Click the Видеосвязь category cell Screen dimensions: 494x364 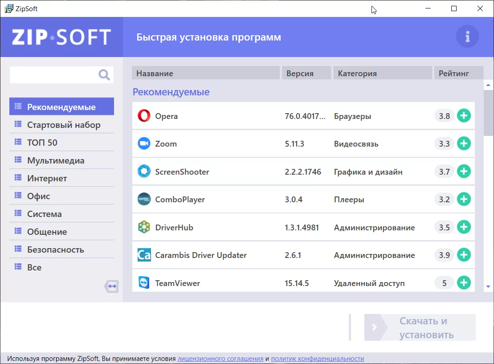tap(356, 144)
